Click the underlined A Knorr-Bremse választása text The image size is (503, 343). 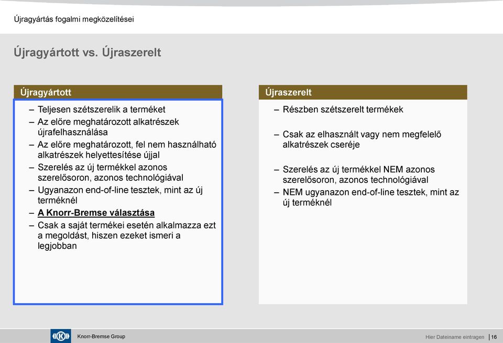pos(96,213)
